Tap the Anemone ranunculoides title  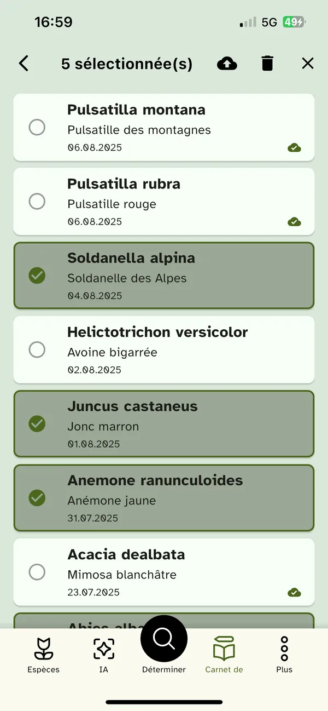click(155, 480)
